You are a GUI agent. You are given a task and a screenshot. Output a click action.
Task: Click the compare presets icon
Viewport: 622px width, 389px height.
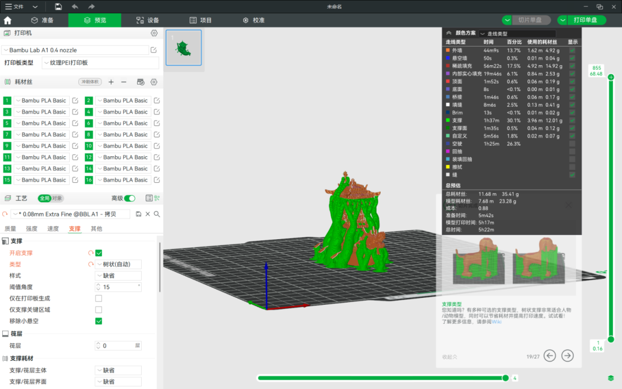(x=157, y=198)
